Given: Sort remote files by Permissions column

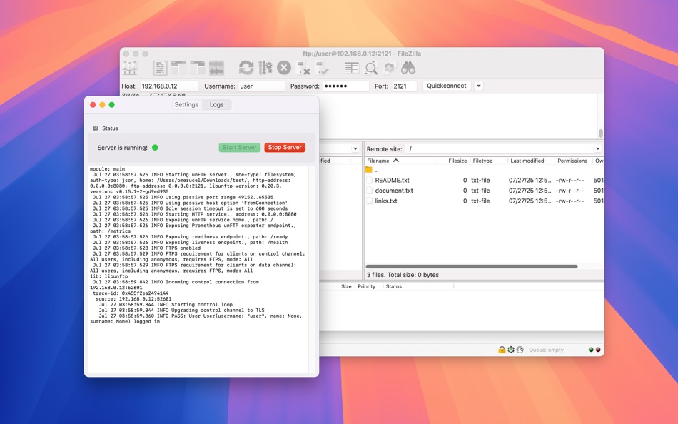Looking at the screenshot, I should (x=574, y=161).
